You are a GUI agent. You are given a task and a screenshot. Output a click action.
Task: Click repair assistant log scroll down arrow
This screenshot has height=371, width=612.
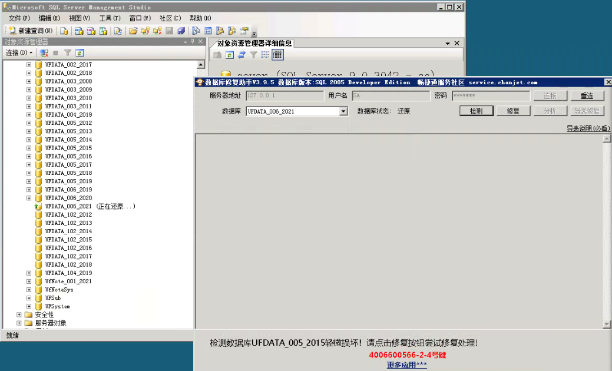[607, 324]
